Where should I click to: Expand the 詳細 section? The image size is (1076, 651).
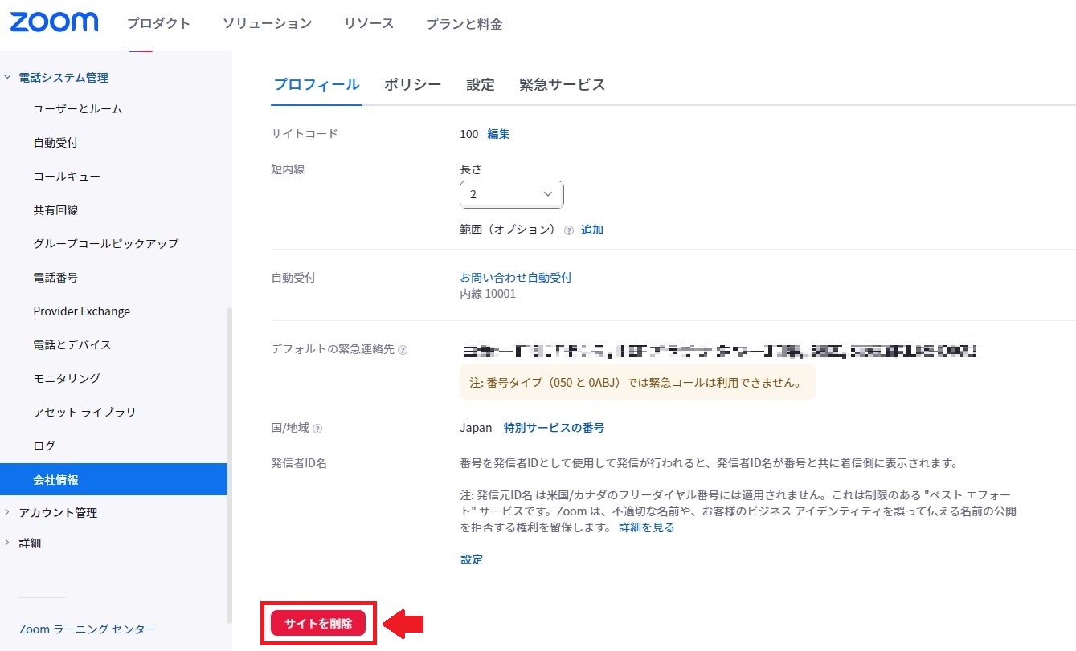(x=8, y=543)
